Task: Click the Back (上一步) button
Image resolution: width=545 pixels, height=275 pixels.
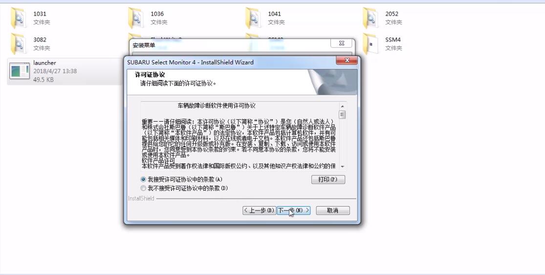Action: click(259, 211)
